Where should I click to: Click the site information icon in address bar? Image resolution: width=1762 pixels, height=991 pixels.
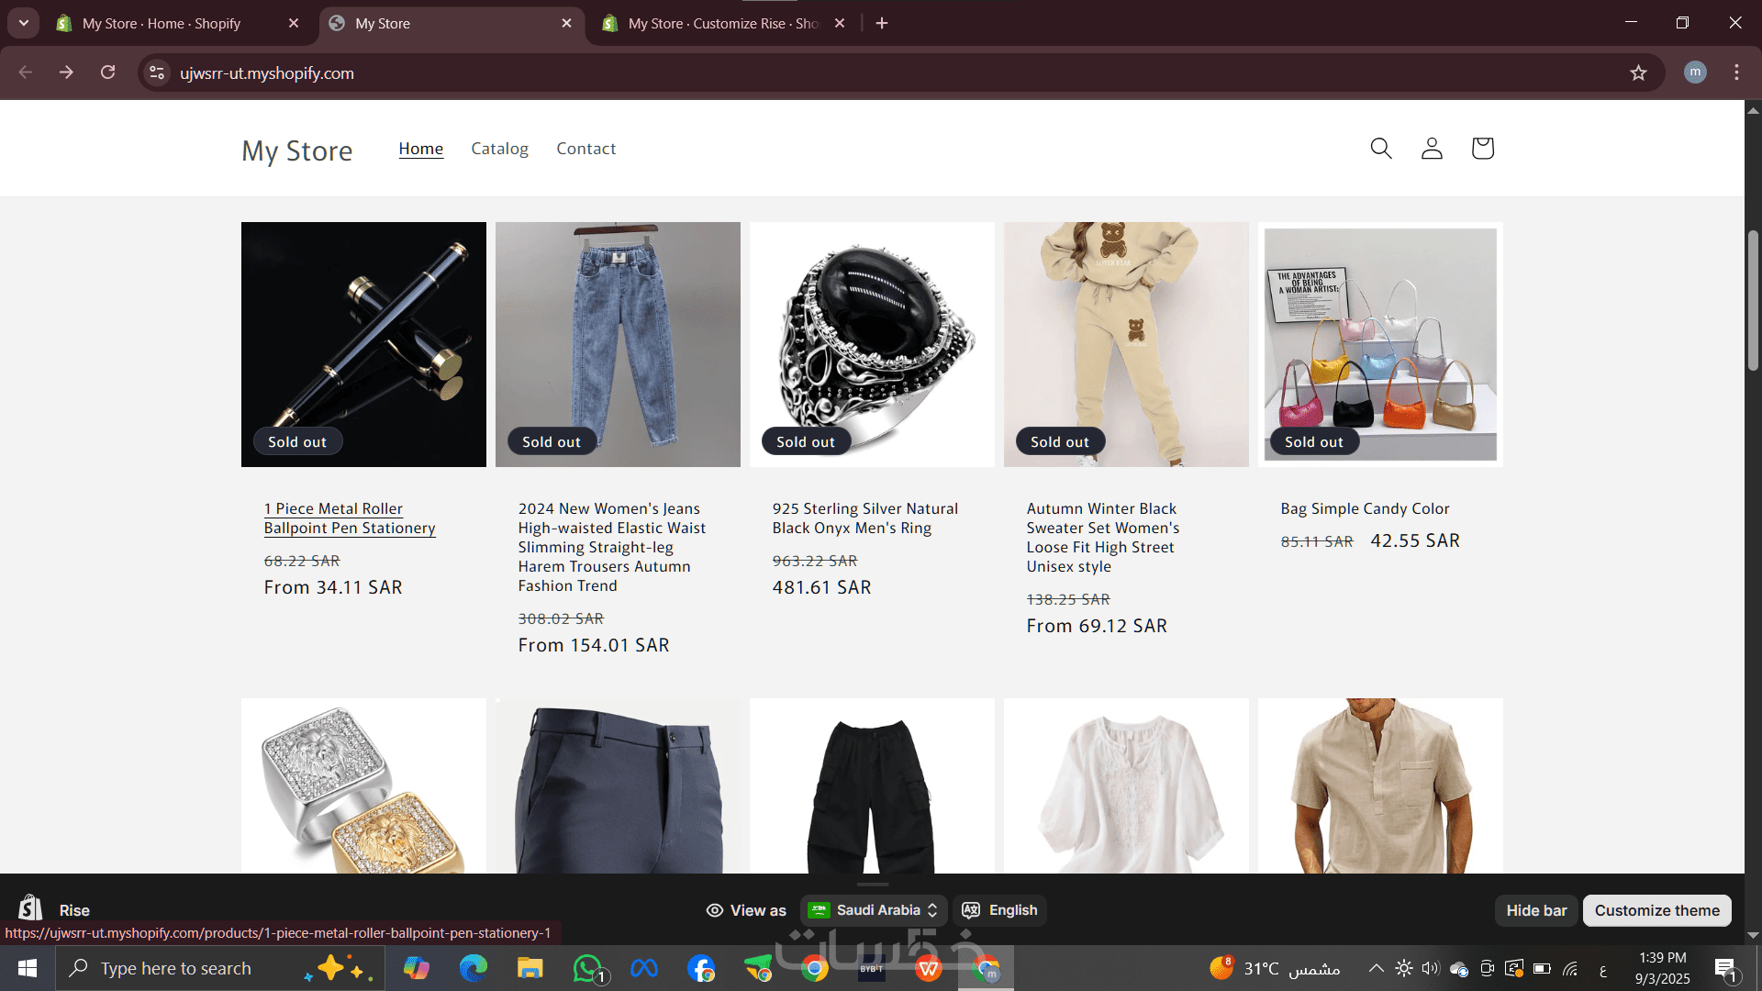click(x=157, y=72)
